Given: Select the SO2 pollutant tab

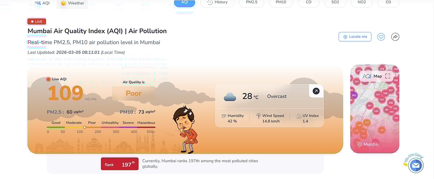Looking at the screenshot, I should pos(335,3).
